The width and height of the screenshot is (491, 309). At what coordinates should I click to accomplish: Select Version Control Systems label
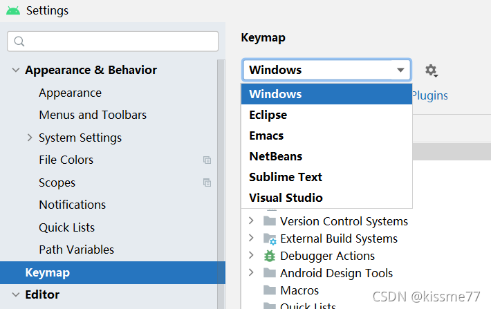[x=344, y=221]
